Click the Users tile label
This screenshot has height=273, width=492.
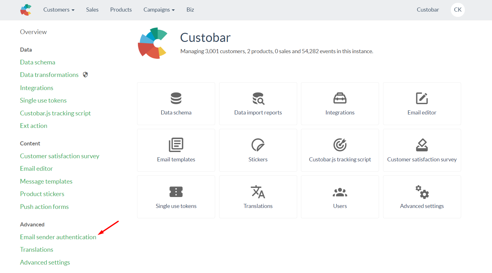point(340,206)
